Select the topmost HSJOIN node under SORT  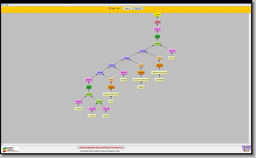click(x=157, y=44)
